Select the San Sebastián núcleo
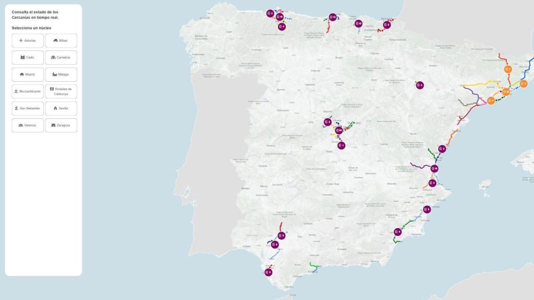This screenshot has height=300, width=534. point(27,108)
